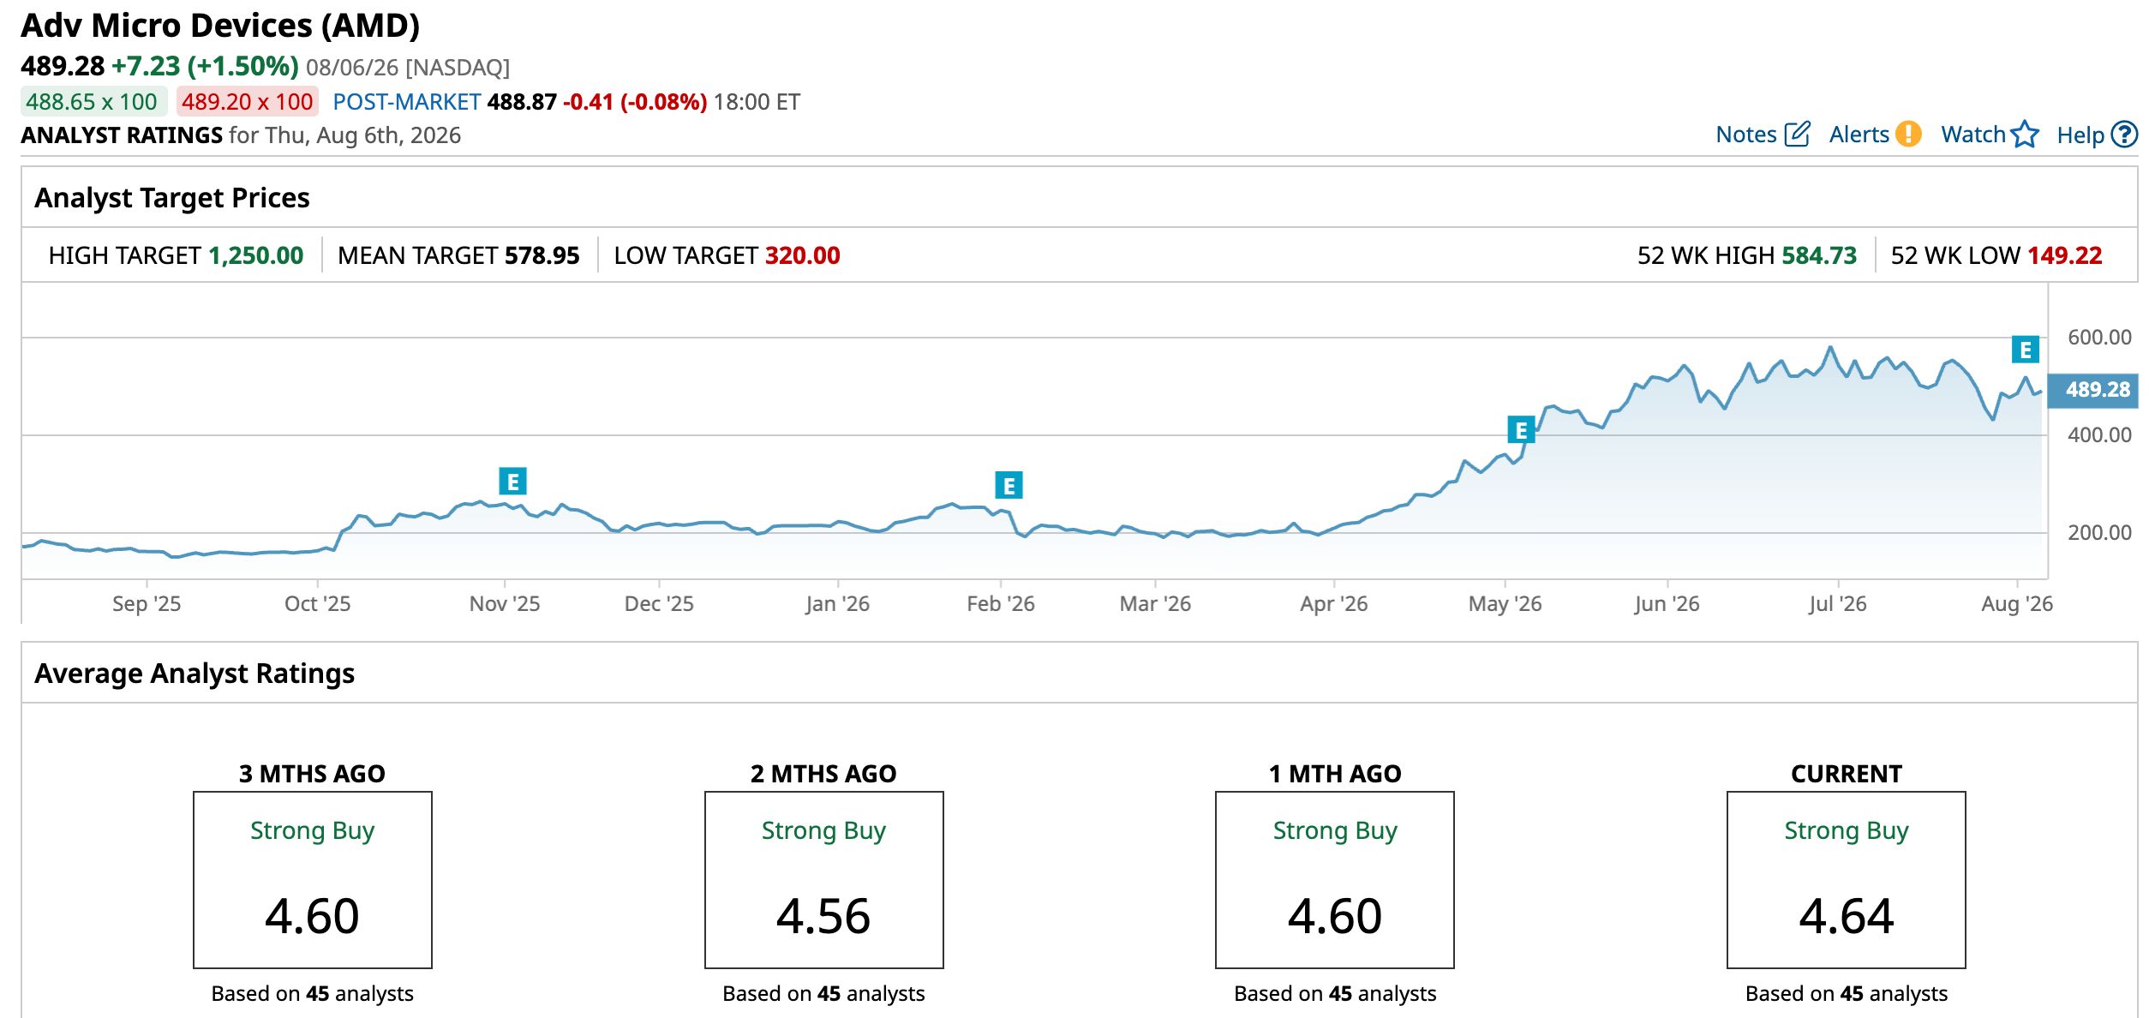Click the Watch link text

point(1973,135)
